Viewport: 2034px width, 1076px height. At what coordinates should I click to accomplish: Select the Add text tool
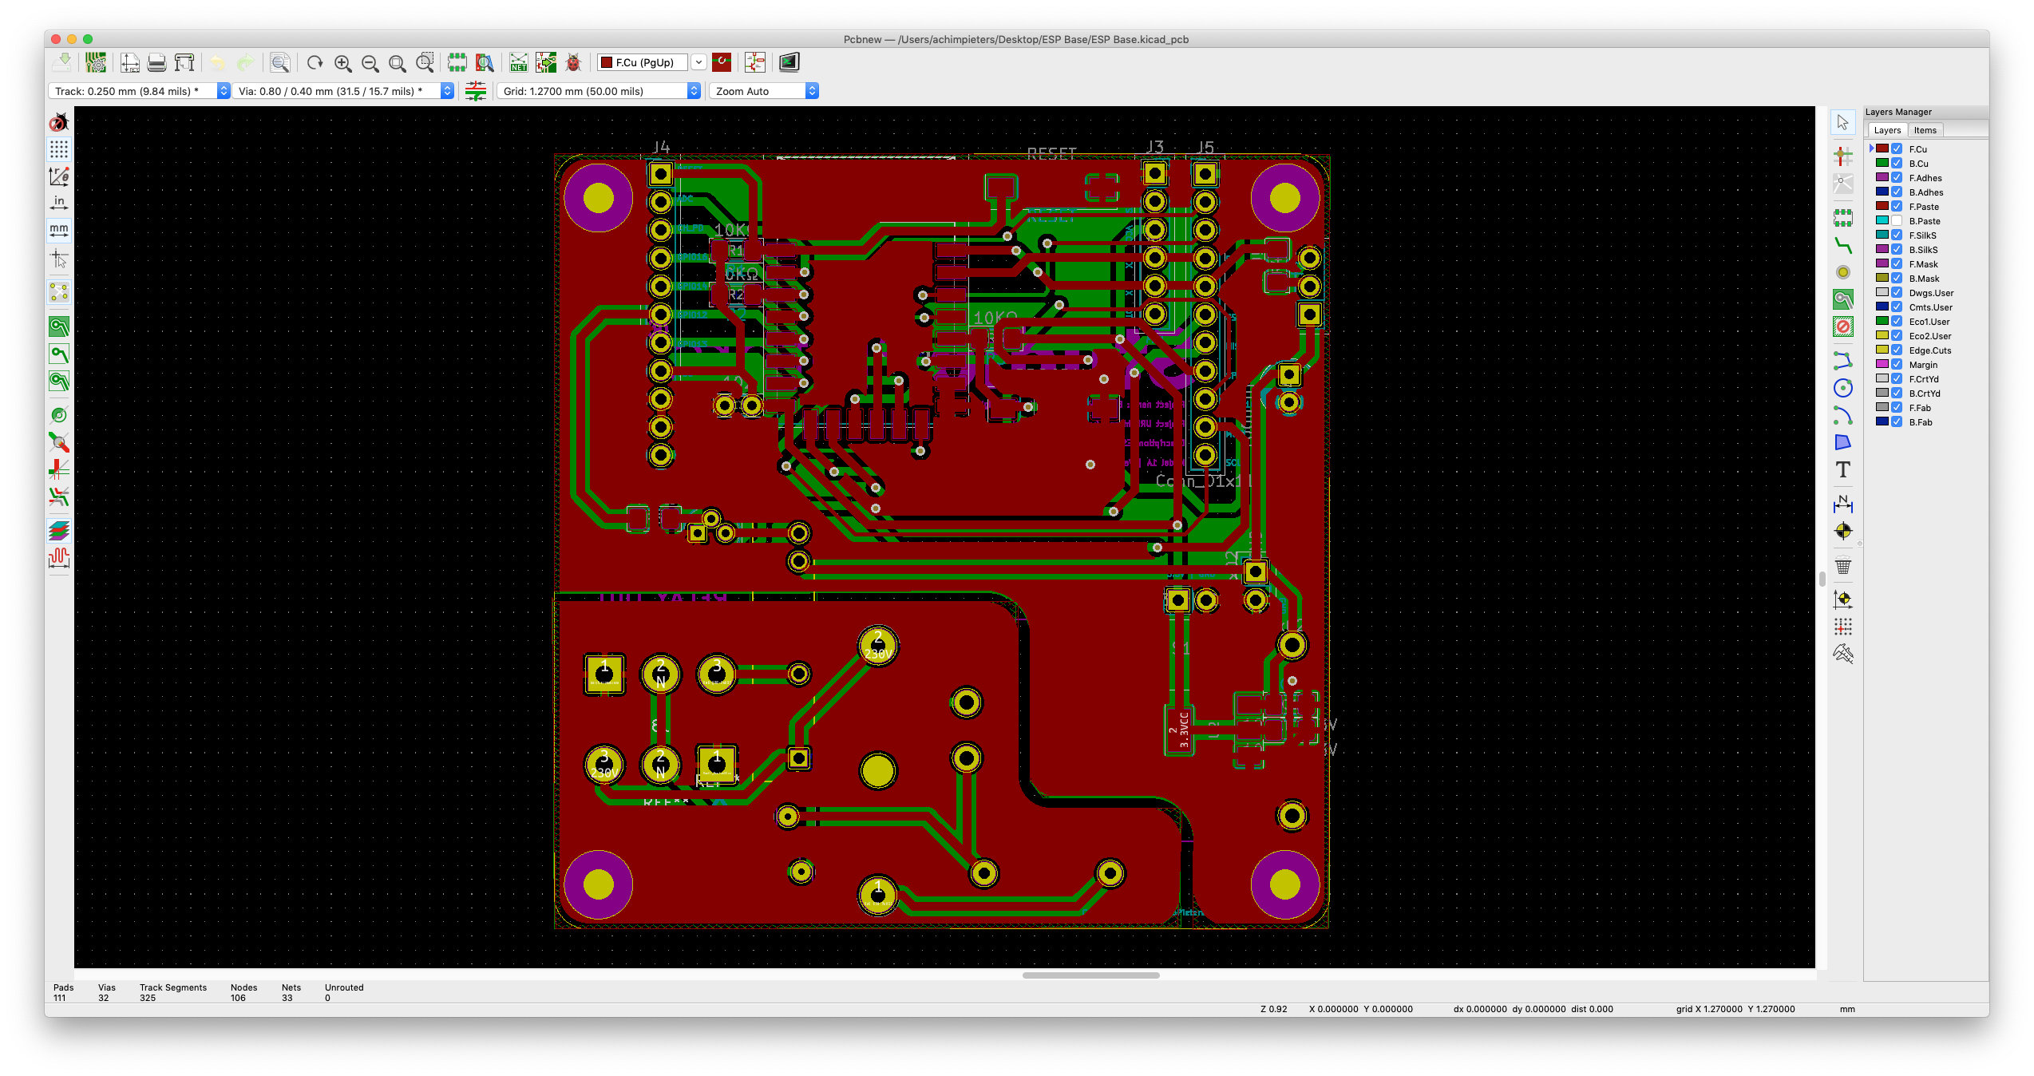1842,470
